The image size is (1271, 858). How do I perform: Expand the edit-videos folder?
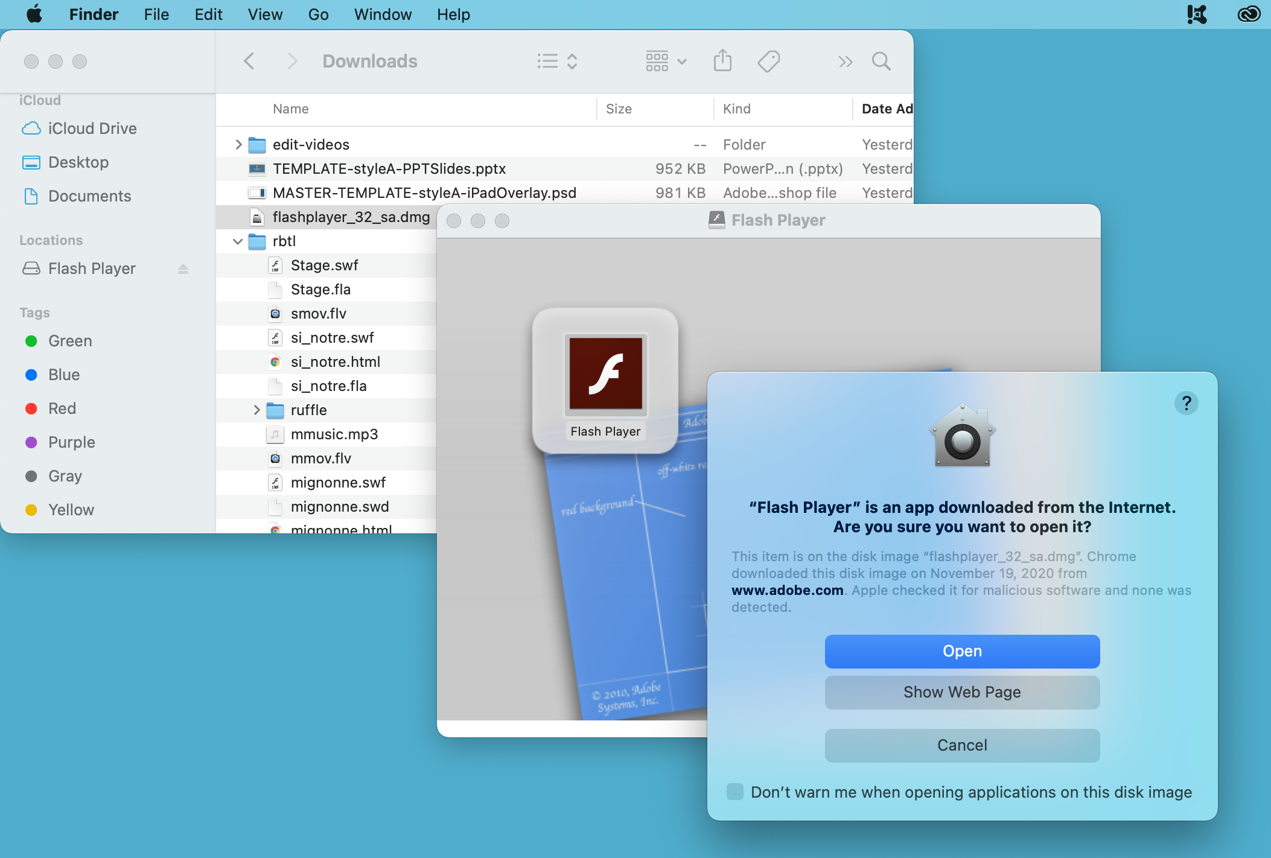[x=238, y=145]
